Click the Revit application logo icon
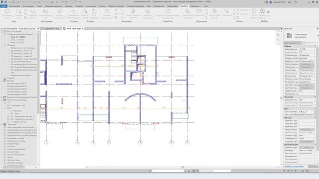The width and height of the screenshot is (319, 179). pos(1,2)
